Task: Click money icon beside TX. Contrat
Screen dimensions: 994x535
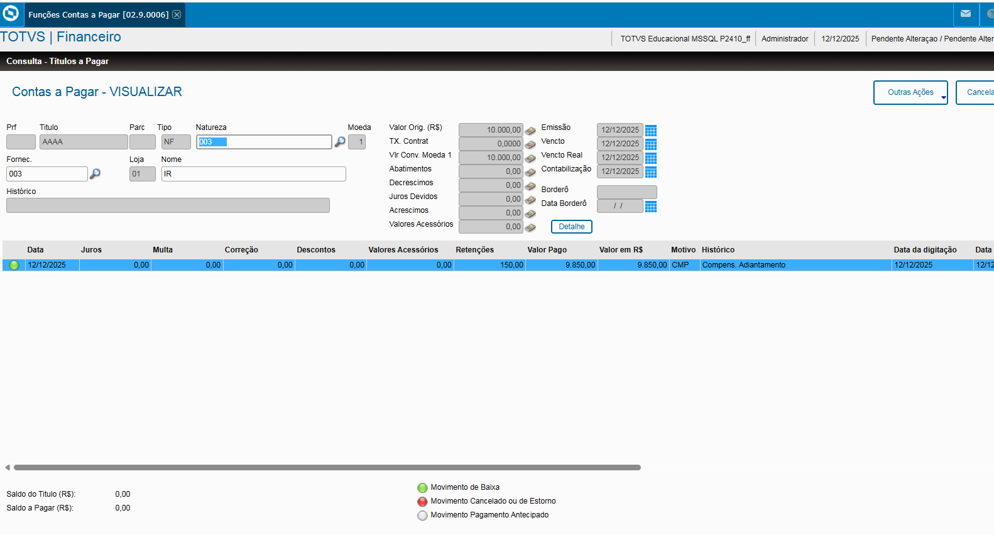Action: pos(530,144)
